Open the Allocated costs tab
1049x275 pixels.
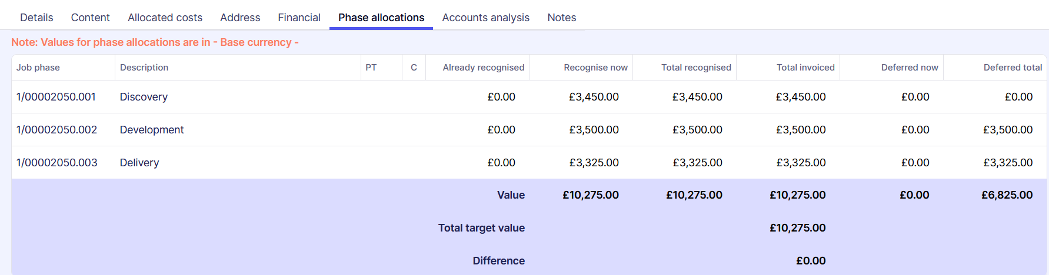165,18
